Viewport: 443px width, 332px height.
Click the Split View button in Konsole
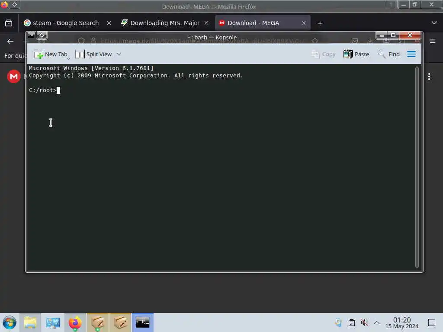[x=93, y=54]
